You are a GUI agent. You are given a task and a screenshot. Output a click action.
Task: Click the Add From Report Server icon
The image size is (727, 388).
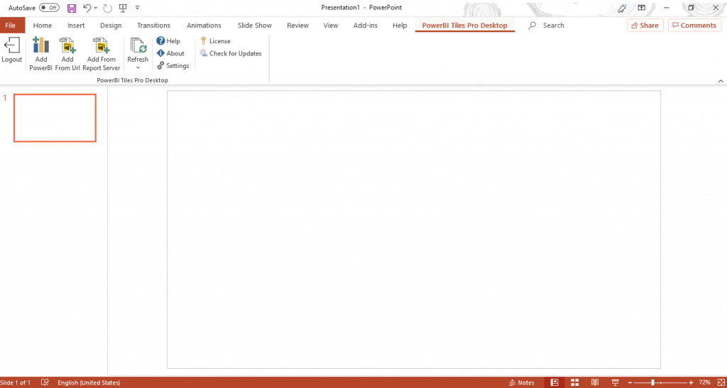(x=101, y=45)
